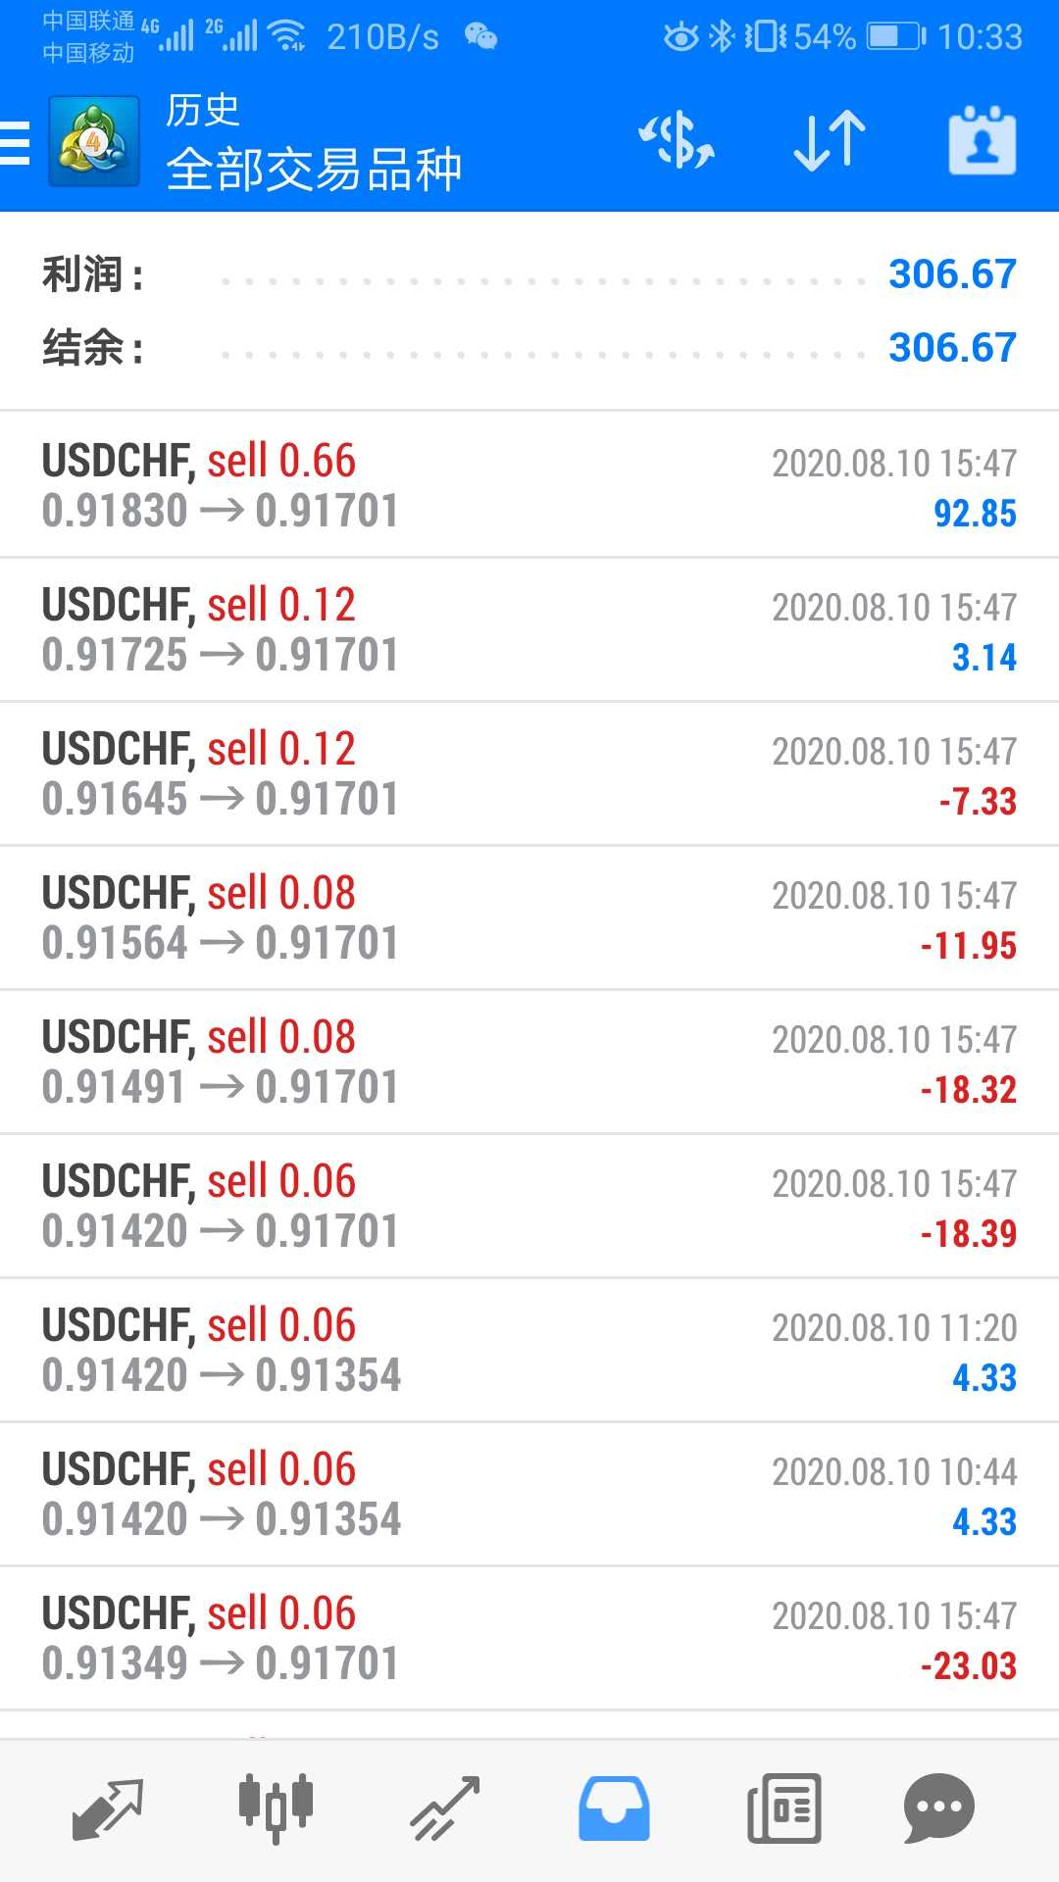1059x1882 pixels.
Task: Open the trade with 3.14 profit
Action: [x=529, y=629]
